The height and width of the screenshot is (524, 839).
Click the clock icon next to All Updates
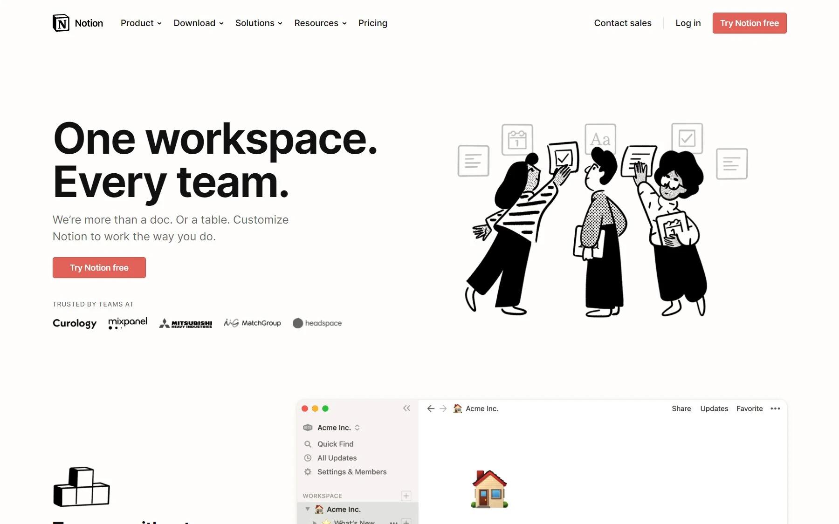point(308,458)
